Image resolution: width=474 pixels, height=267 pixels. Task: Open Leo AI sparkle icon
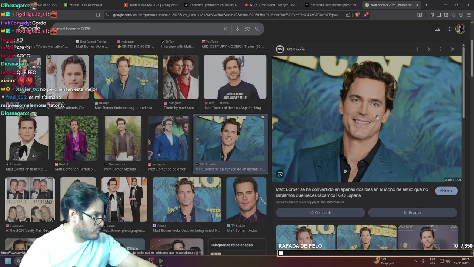pyautogui.click(x=454, y=15)
